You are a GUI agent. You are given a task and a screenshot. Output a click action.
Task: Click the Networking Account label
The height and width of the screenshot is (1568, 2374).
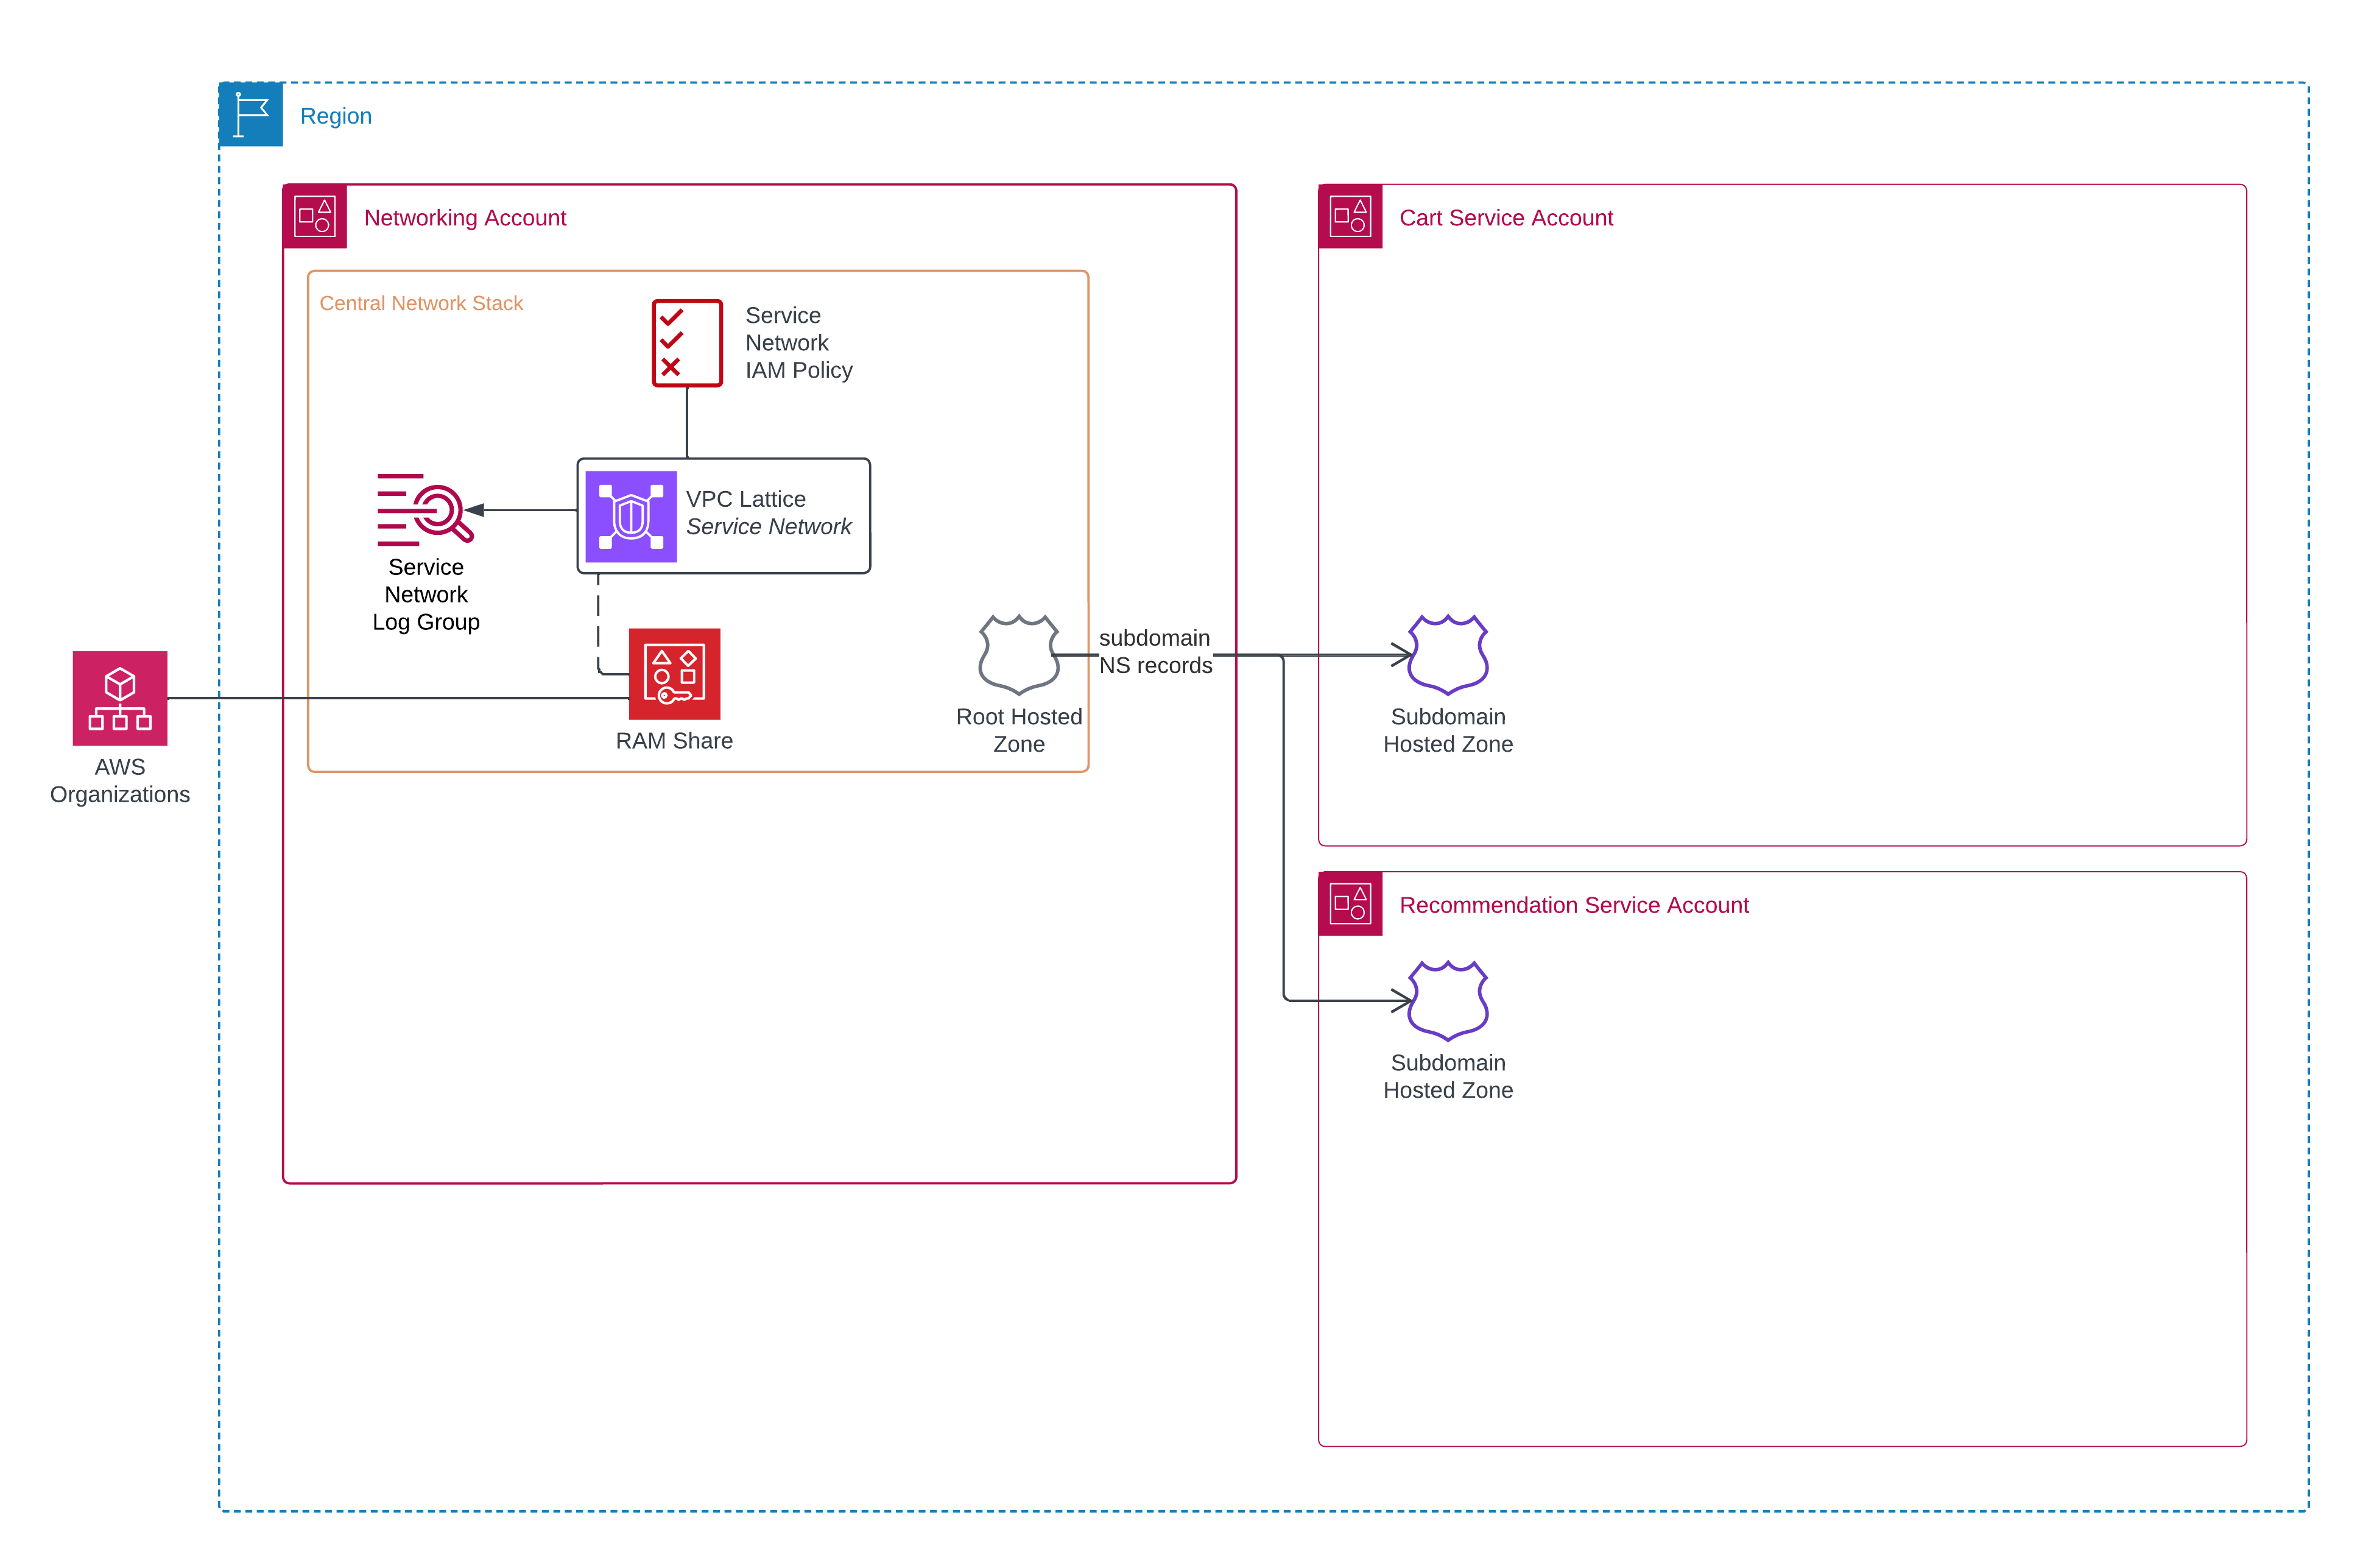(x=465, y=218)
